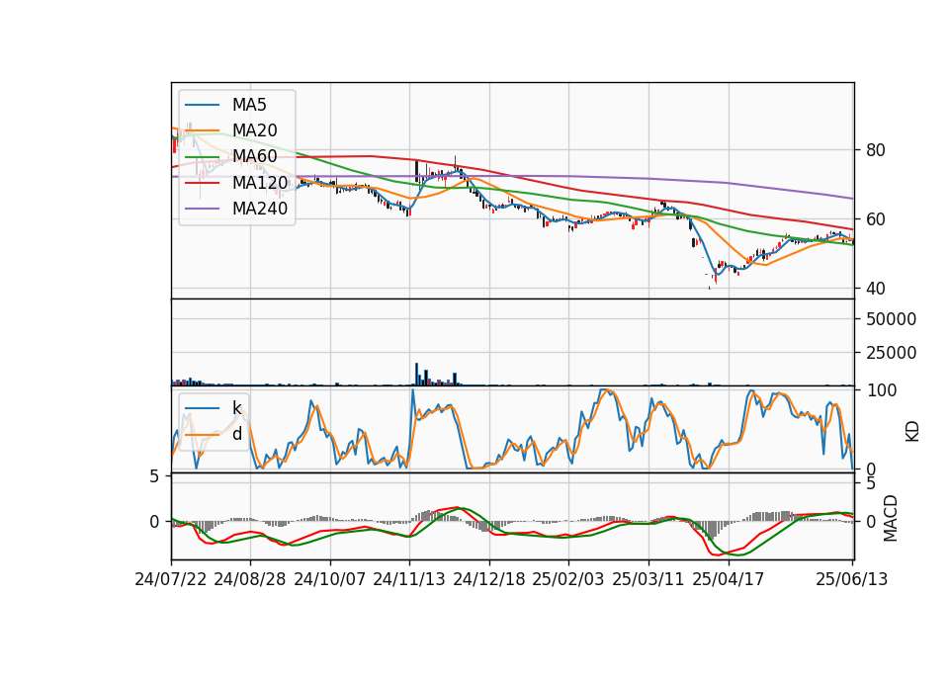Click the 25/02/03 date axis label
The image size is (949, 682).
568,579
